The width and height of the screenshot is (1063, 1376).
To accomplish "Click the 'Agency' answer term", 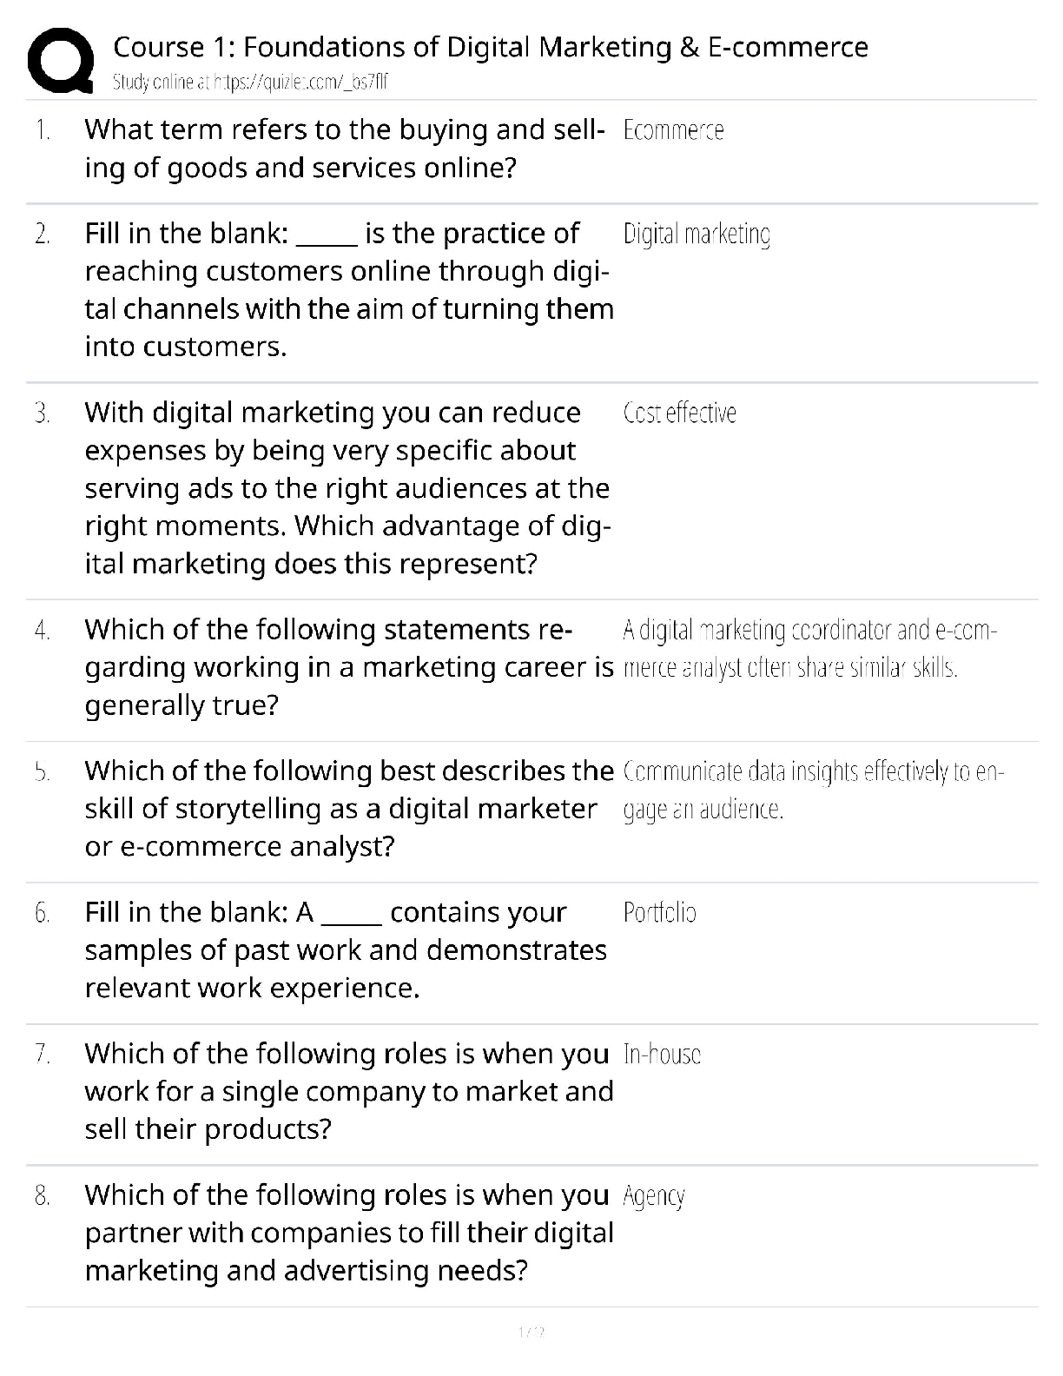I will pyautogui.click(x=654, y=1196).
